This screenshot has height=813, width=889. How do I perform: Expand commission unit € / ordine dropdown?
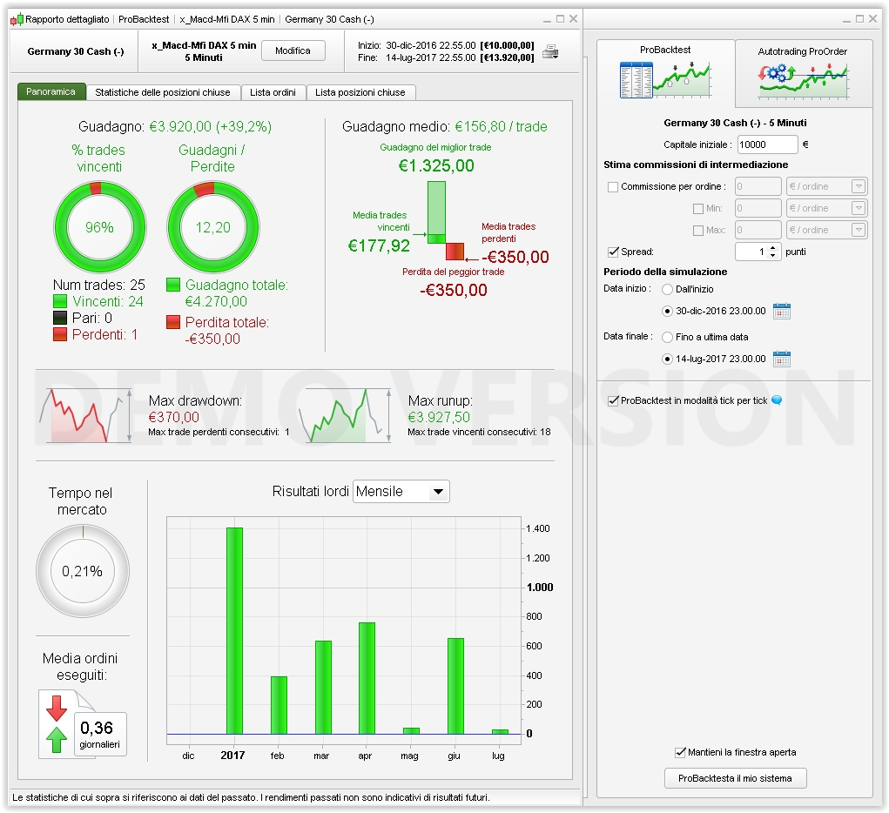(826, 186)
